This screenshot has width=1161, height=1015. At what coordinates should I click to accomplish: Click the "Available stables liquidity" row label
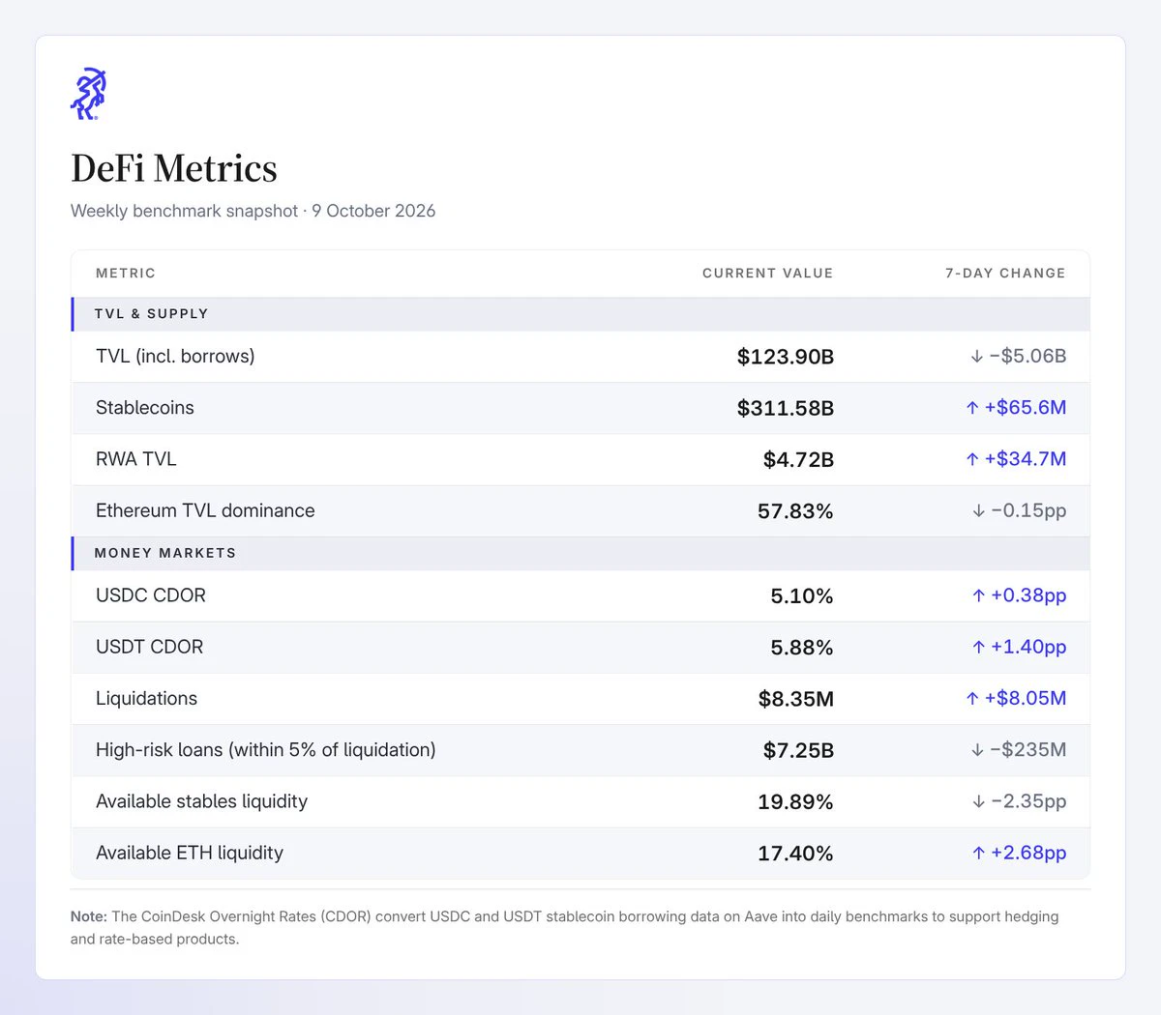[x=201, y=801]
